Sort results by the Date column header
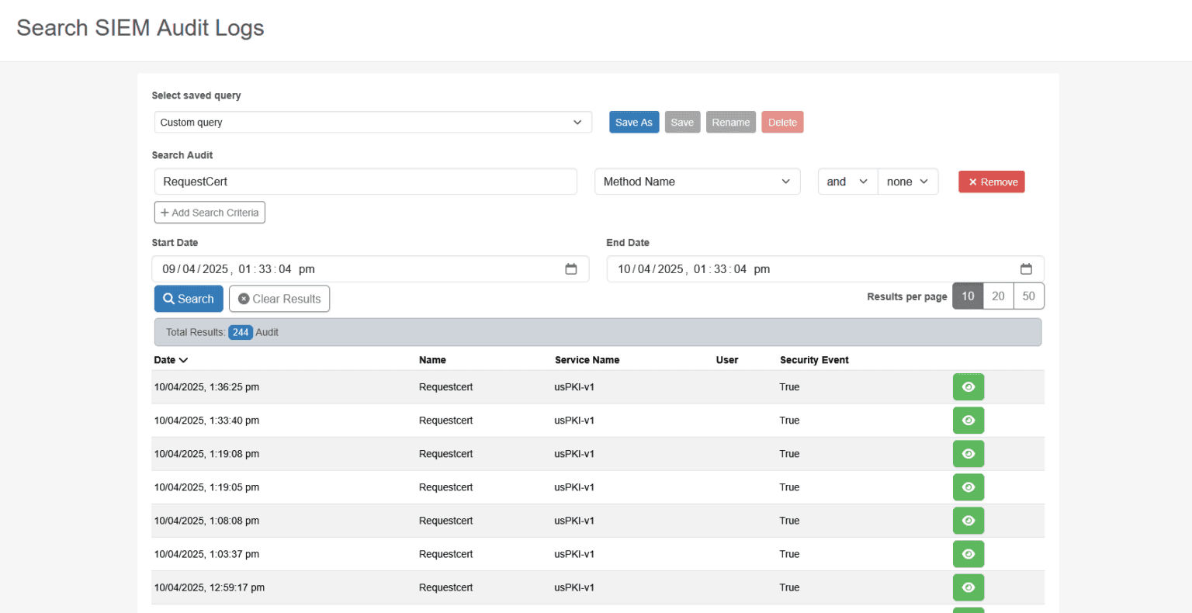Image resolution: width=1192 pixels, height=613 pixels. [171, 360]
